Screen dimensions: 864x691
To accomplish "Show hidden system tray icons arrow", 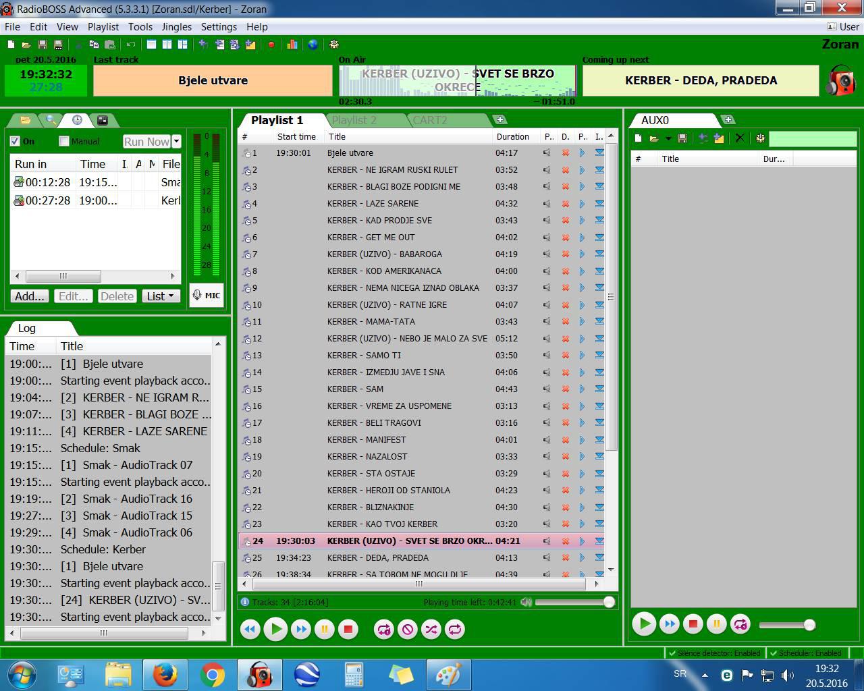I will [705, 675].
